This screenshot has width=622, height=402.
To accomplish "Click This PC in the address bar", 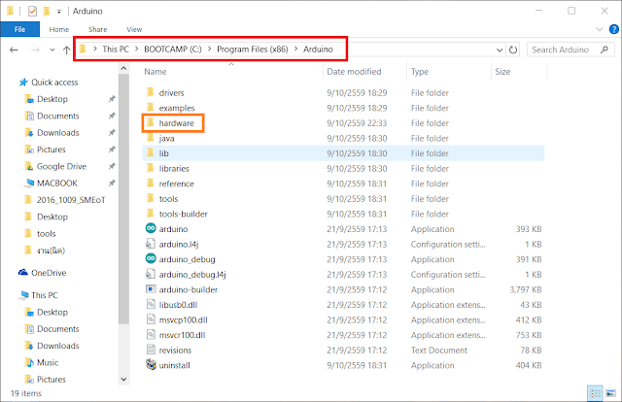I will (116, 50).
